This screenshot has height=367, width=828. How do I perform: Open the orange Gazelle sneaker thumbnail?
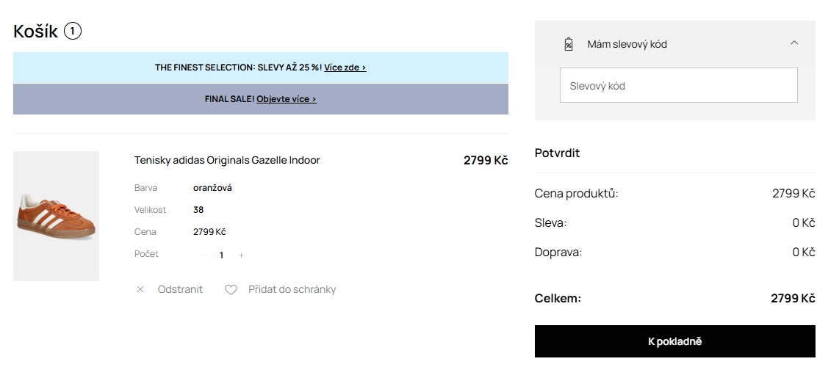tap(56, 216)
